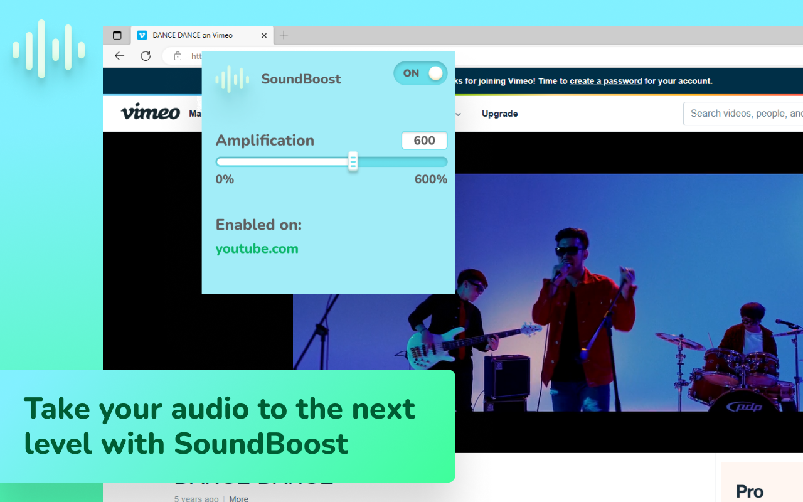803x502 pixels.
Task: Click the Amplification value field showing 600
Action: [424, 141]
